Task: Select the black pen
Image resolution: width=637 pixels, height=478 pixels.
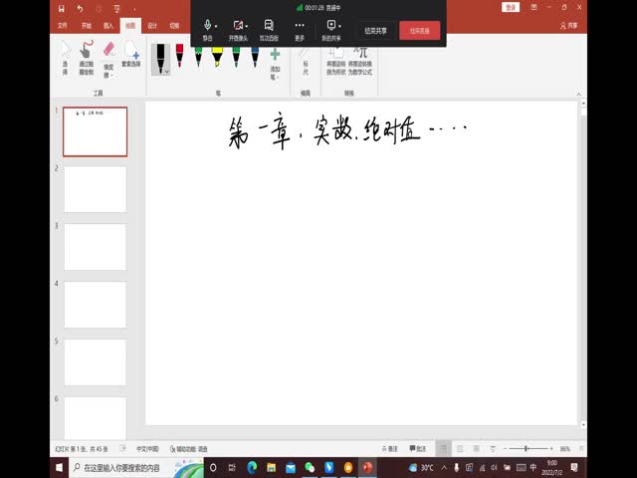Action: 161,59
